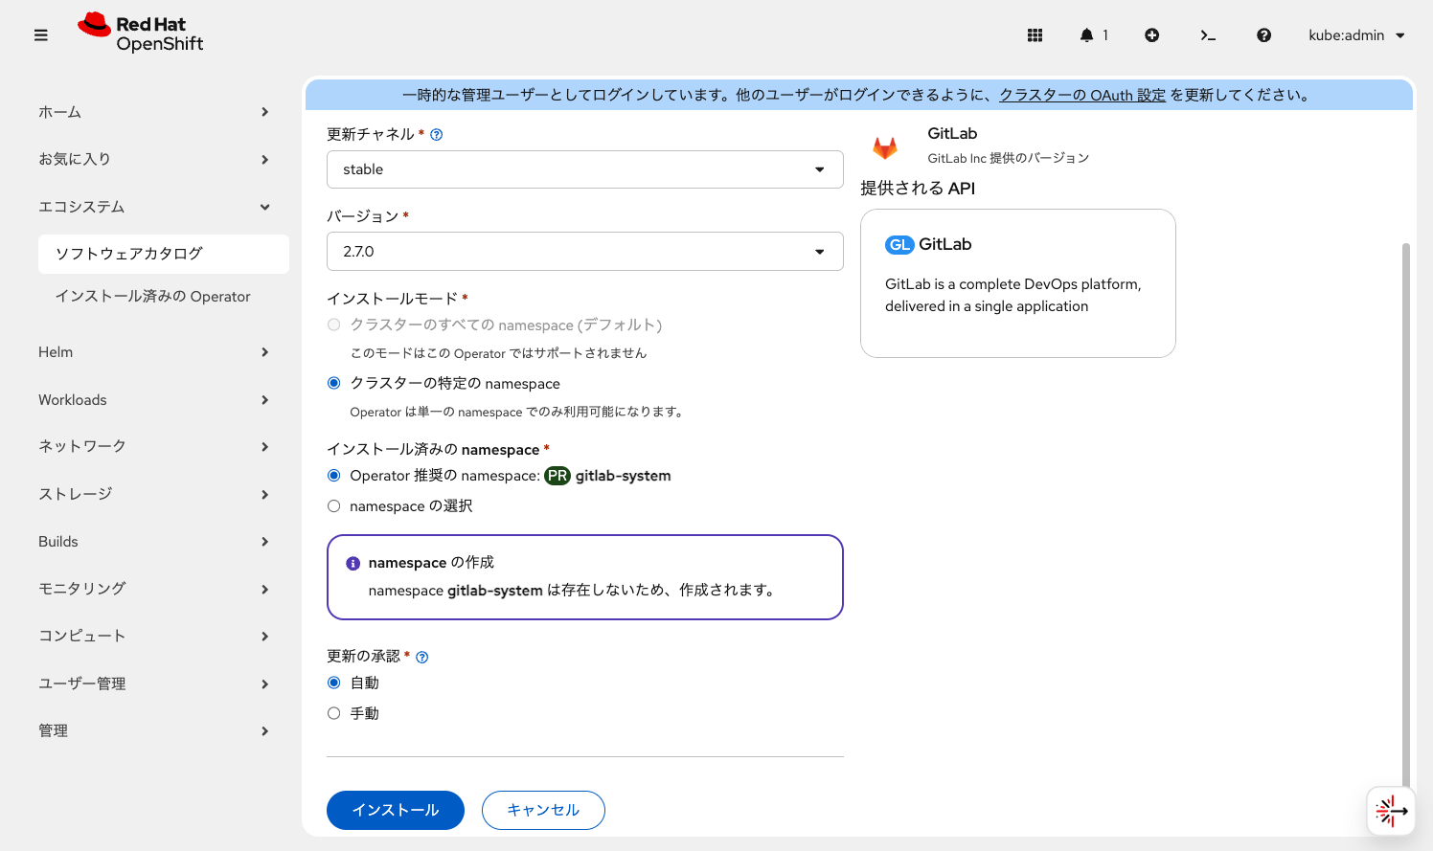This screenshot has height=851, width=1433.
Task: Select the 手動 update approval radio
Action: (333, 712)
